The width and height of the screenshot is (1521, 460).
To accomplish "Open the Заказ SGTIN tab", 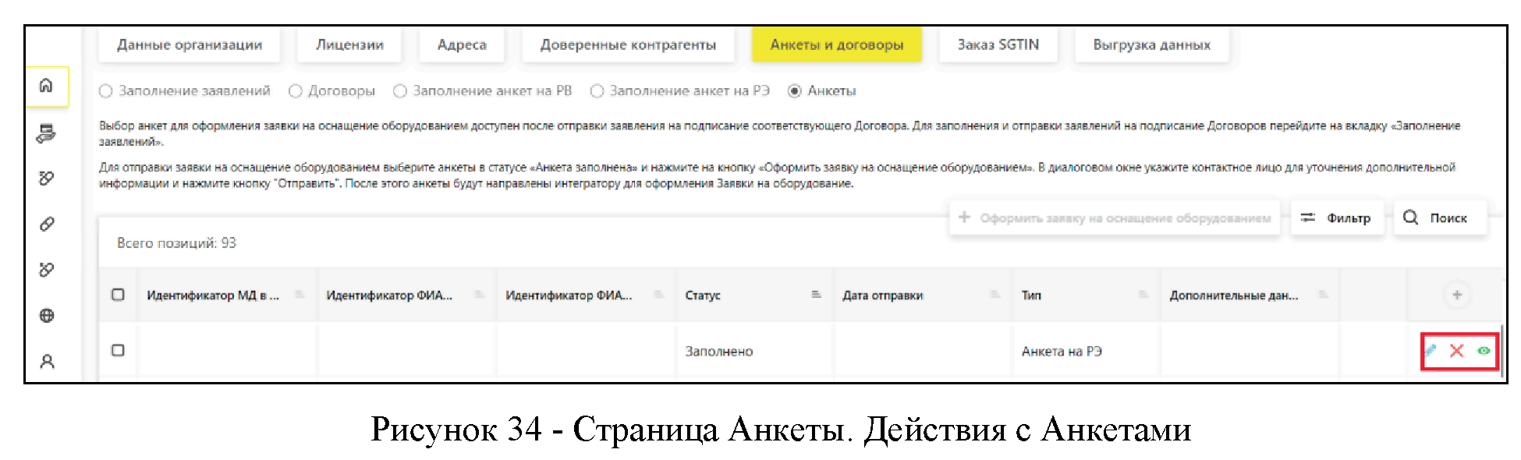I will click(998, 45).
